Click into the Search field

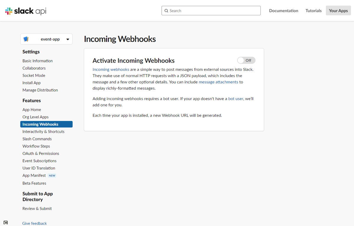[x=212, y=11]
